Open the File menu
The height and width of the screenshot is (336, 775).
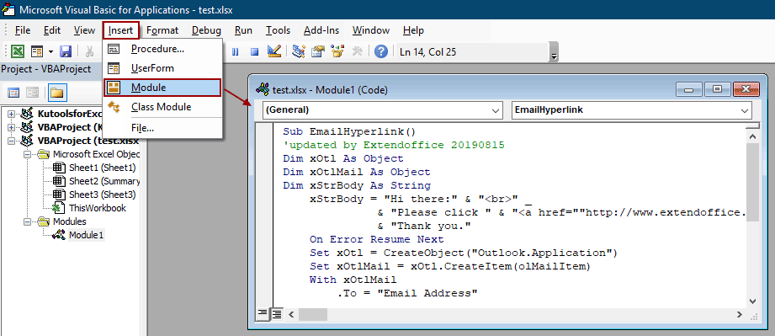[x=23, y=30]
